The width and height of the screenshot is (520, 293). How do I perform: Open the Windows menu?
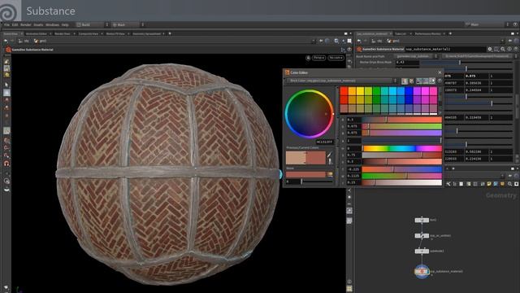[x=52, y=25]
